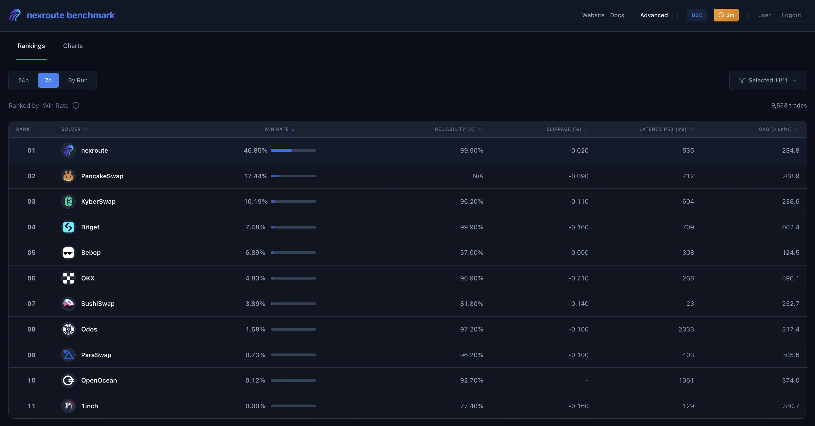Click the nexroute benchmark logo icon

tap(15, 15)
